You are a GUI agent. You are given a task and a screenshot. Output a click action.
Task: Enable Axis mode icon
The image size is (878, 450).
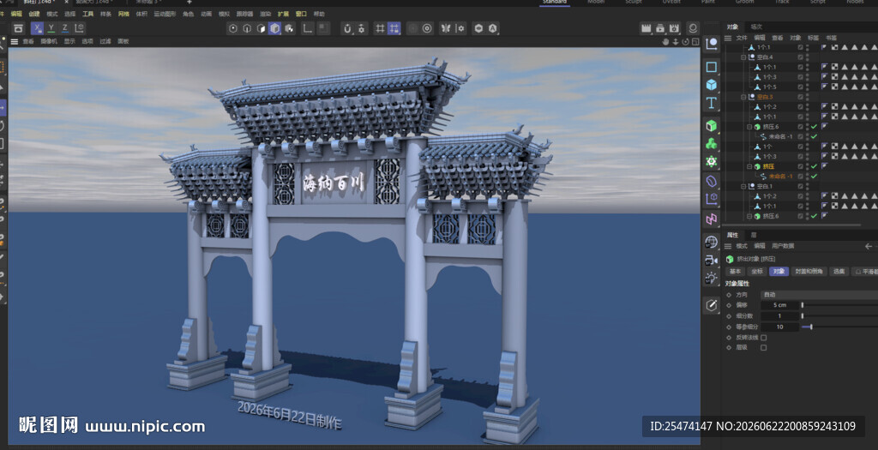pos(308,28)
